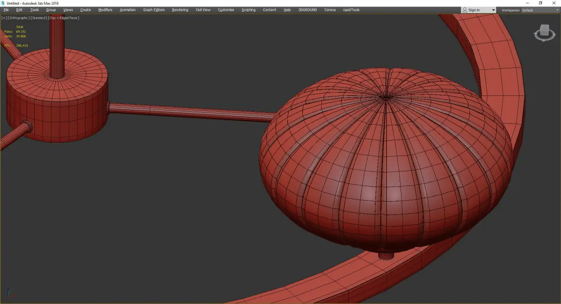Close the 3ds Max window

point(554,3)
